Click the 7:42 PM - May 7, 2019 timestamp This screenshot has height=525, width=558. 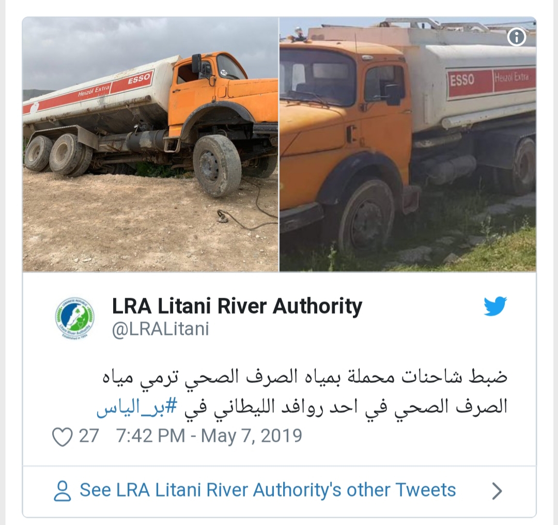(x=209, y=436)
